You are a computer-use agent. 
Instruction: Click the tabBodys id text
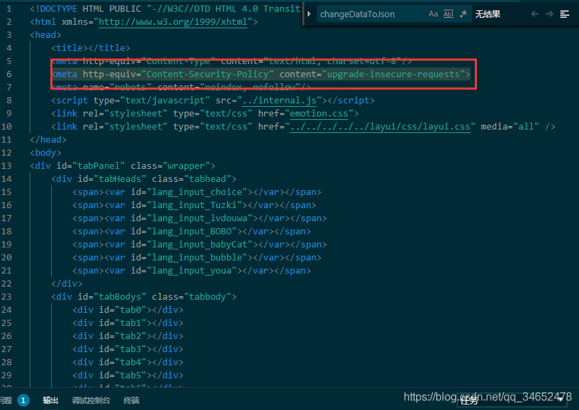[x=120, y=296]
